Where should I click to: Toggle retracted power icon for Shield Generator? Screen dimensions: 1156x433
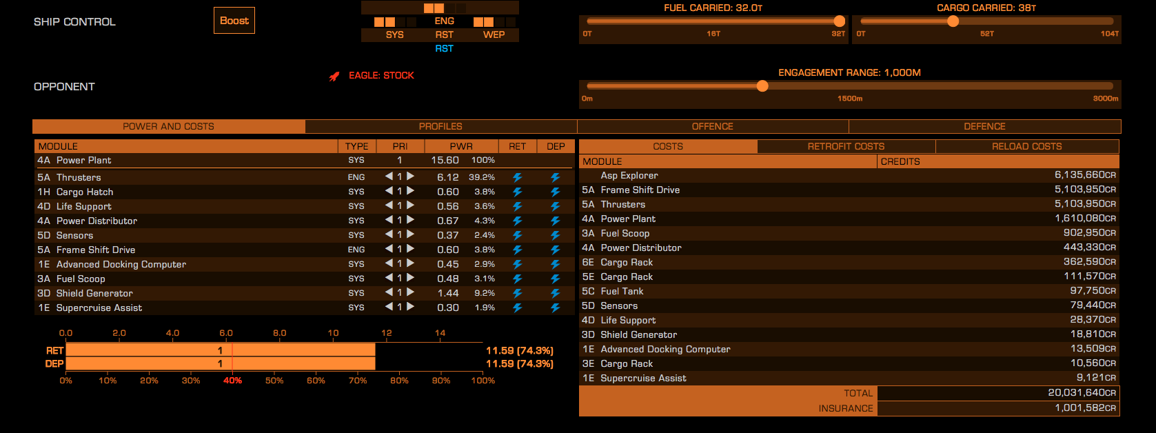[517, 293]
